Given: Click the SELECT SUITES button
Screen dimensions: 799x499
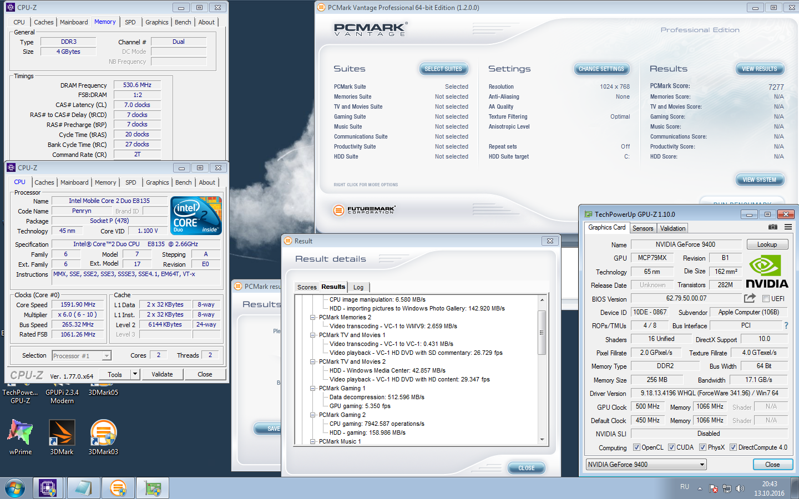Looking at the screenshot, I should coord(443,69).
